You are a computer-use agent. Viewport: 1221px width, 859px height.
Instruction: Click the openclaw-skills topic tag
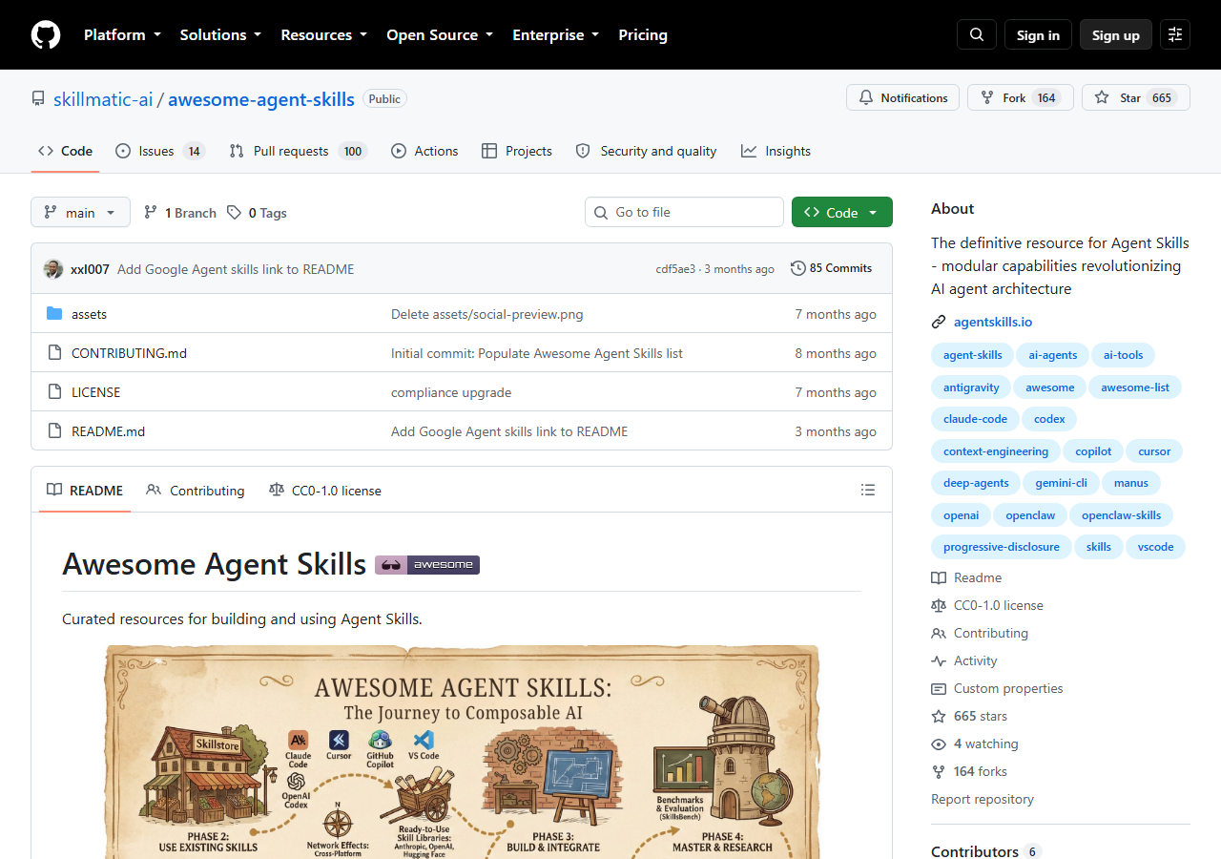1121,515
